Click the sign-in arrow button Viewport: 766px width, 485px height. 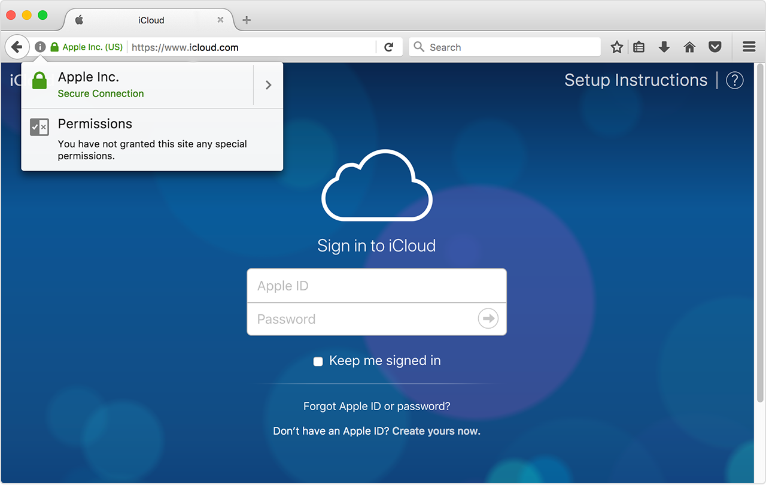click(488, 319)
